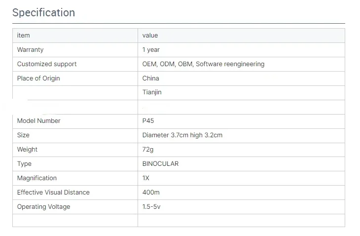360x236 pixels.
Task: Click 'OEM, ODM, OBM, Software reengineering' text
Action: point(203,64)
